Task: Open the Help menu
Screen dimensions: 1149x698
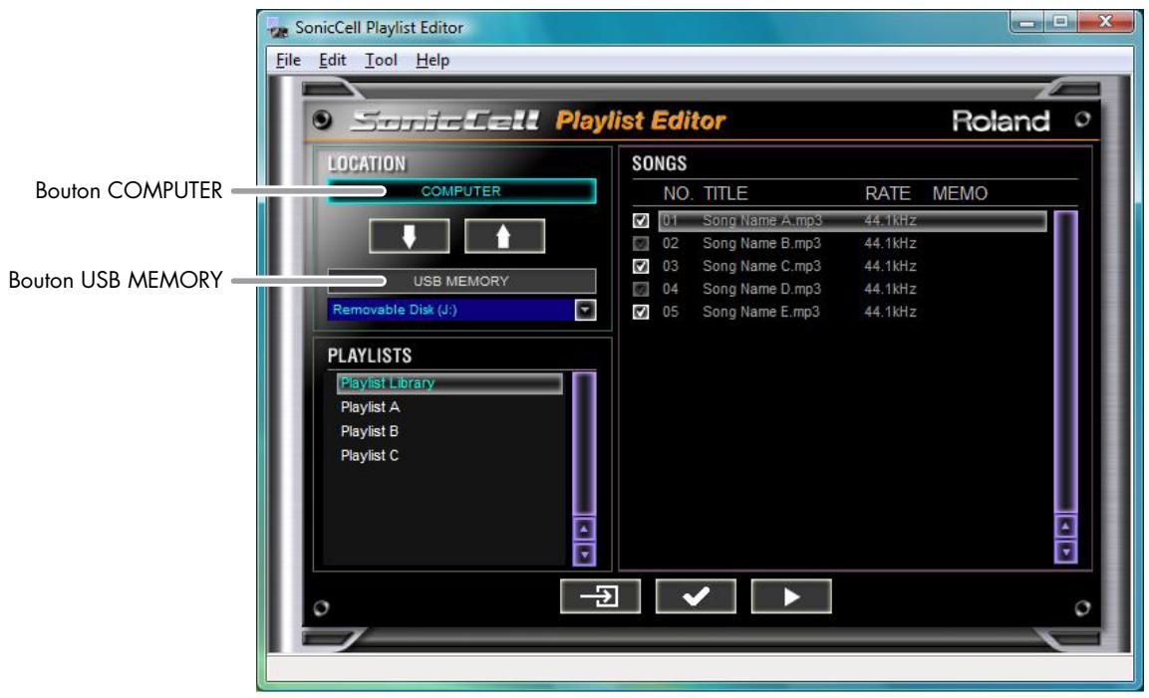Action: click(x=432, y=60)
